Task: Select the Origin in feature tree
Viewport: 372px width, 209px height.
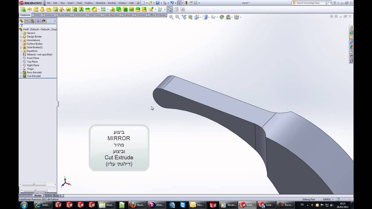Action: [x=30, y=69]
